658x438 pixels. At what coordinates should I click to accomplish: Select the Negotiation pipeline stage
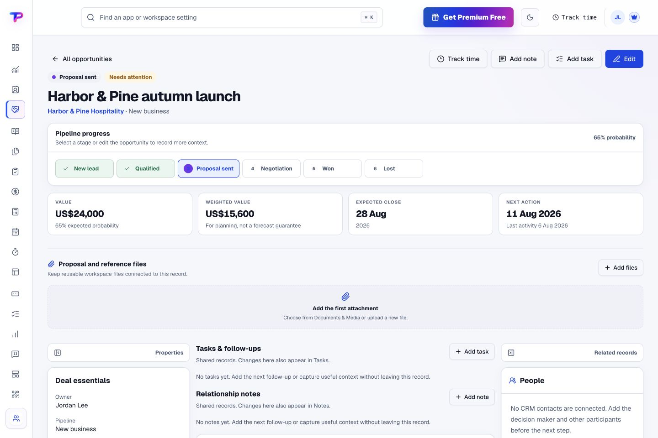click(x=271, y=168)
